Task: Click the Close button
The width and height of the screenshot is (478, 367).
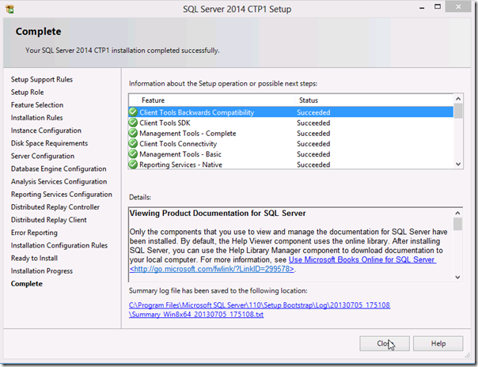Action: [x=385, y=343]
